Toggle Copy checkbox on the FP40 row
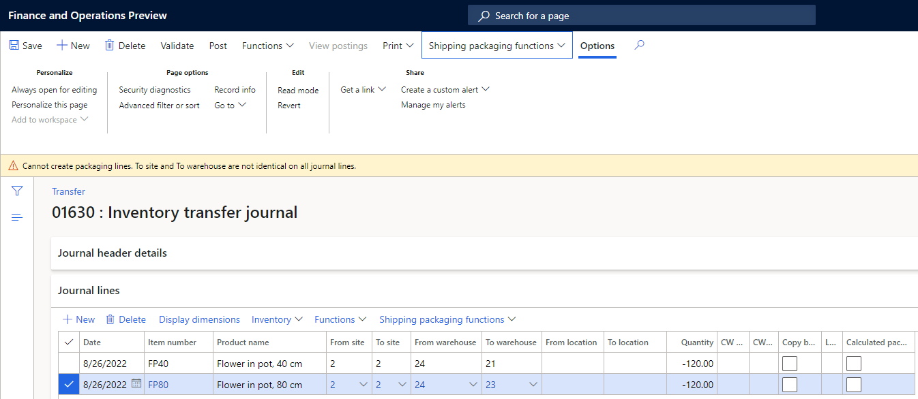918x399 pixels. (x=789, y=364)
